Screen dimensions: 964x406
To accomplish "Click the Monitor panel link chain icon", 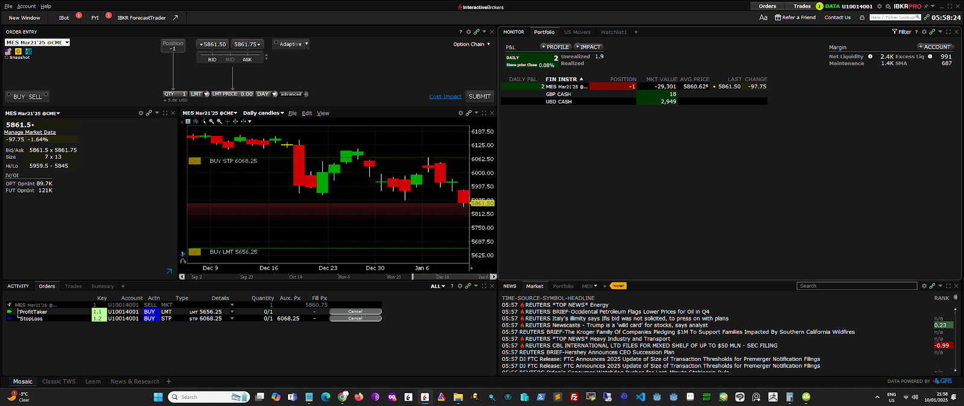I will 932,32.
